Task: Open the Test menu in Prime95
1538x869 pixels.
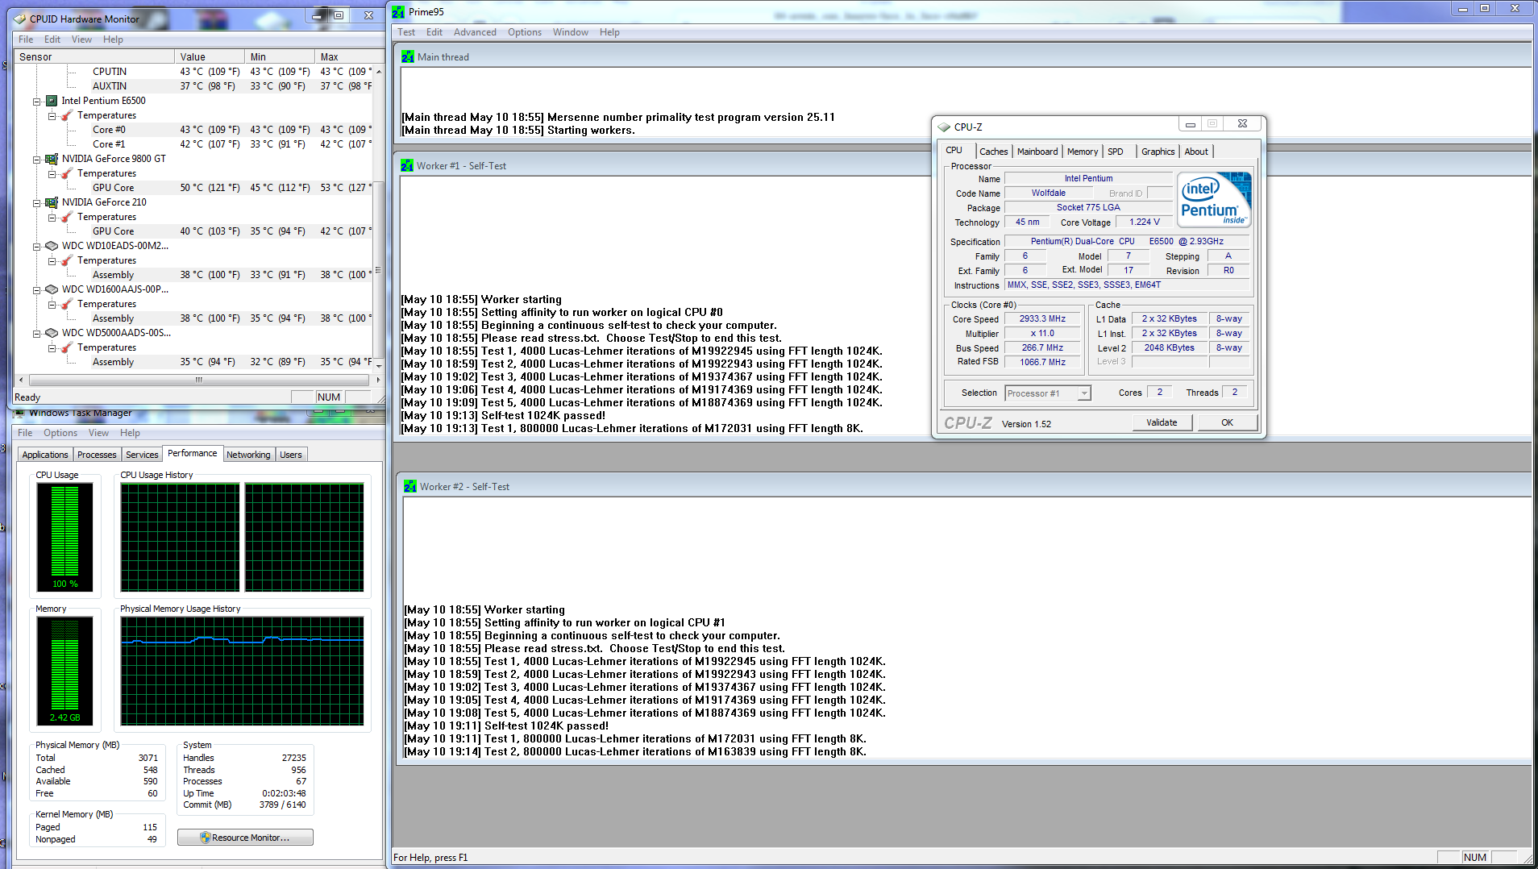Action: (x=406, y=32)
